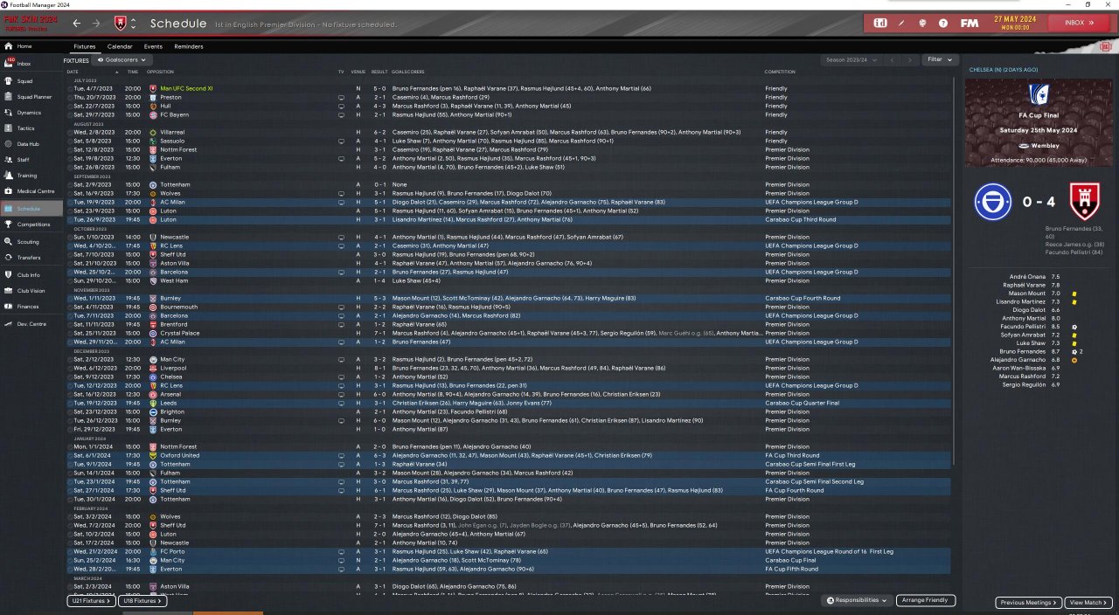Switch to the Calendar tab

point(120,46)
